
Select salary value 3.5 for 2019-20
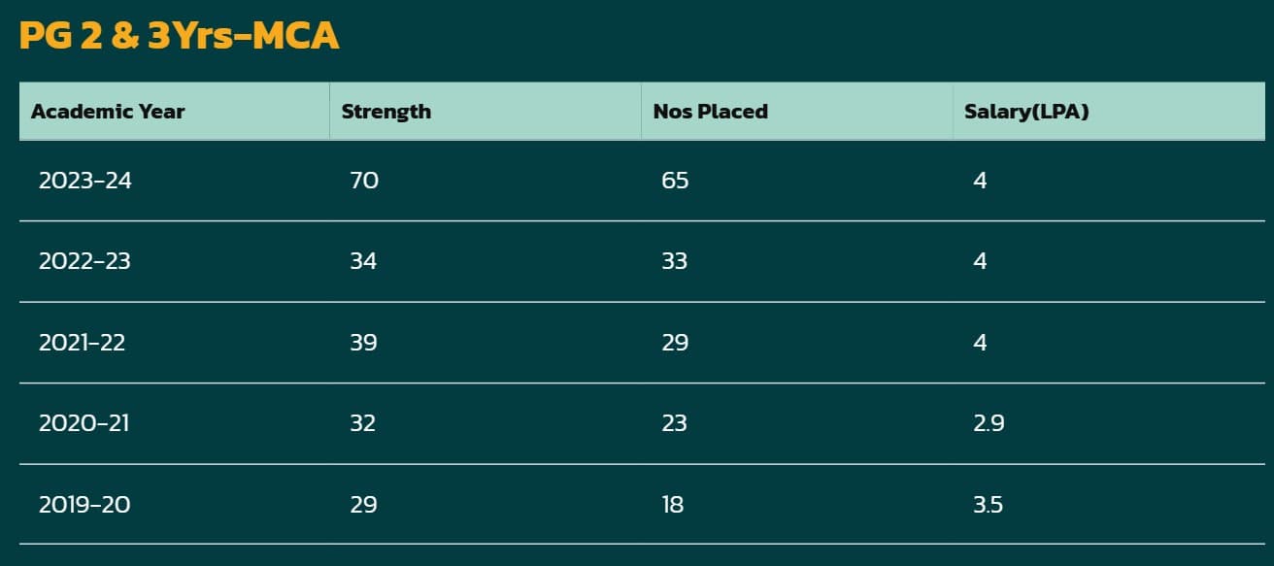pos(988,505)
